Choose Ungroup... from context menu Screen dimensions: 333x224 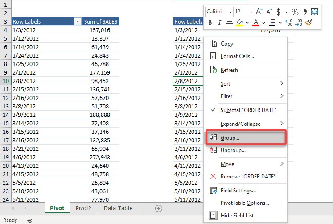coord(245,150)
